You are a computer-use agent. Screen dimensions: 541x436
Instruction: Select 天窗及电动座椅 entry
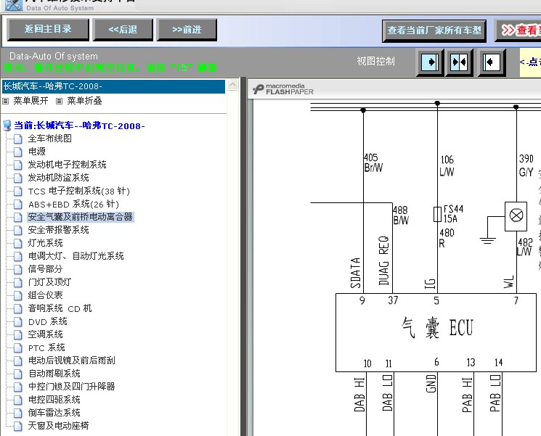58,426
